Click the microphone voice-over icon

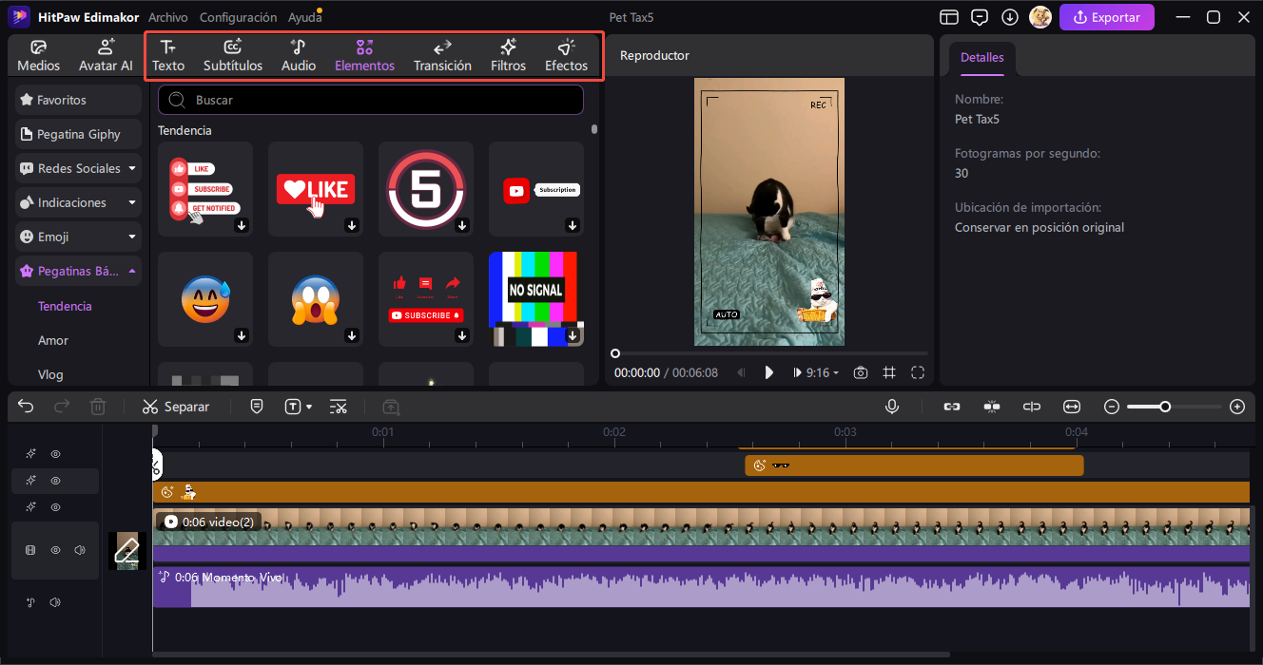pos(892,407)
